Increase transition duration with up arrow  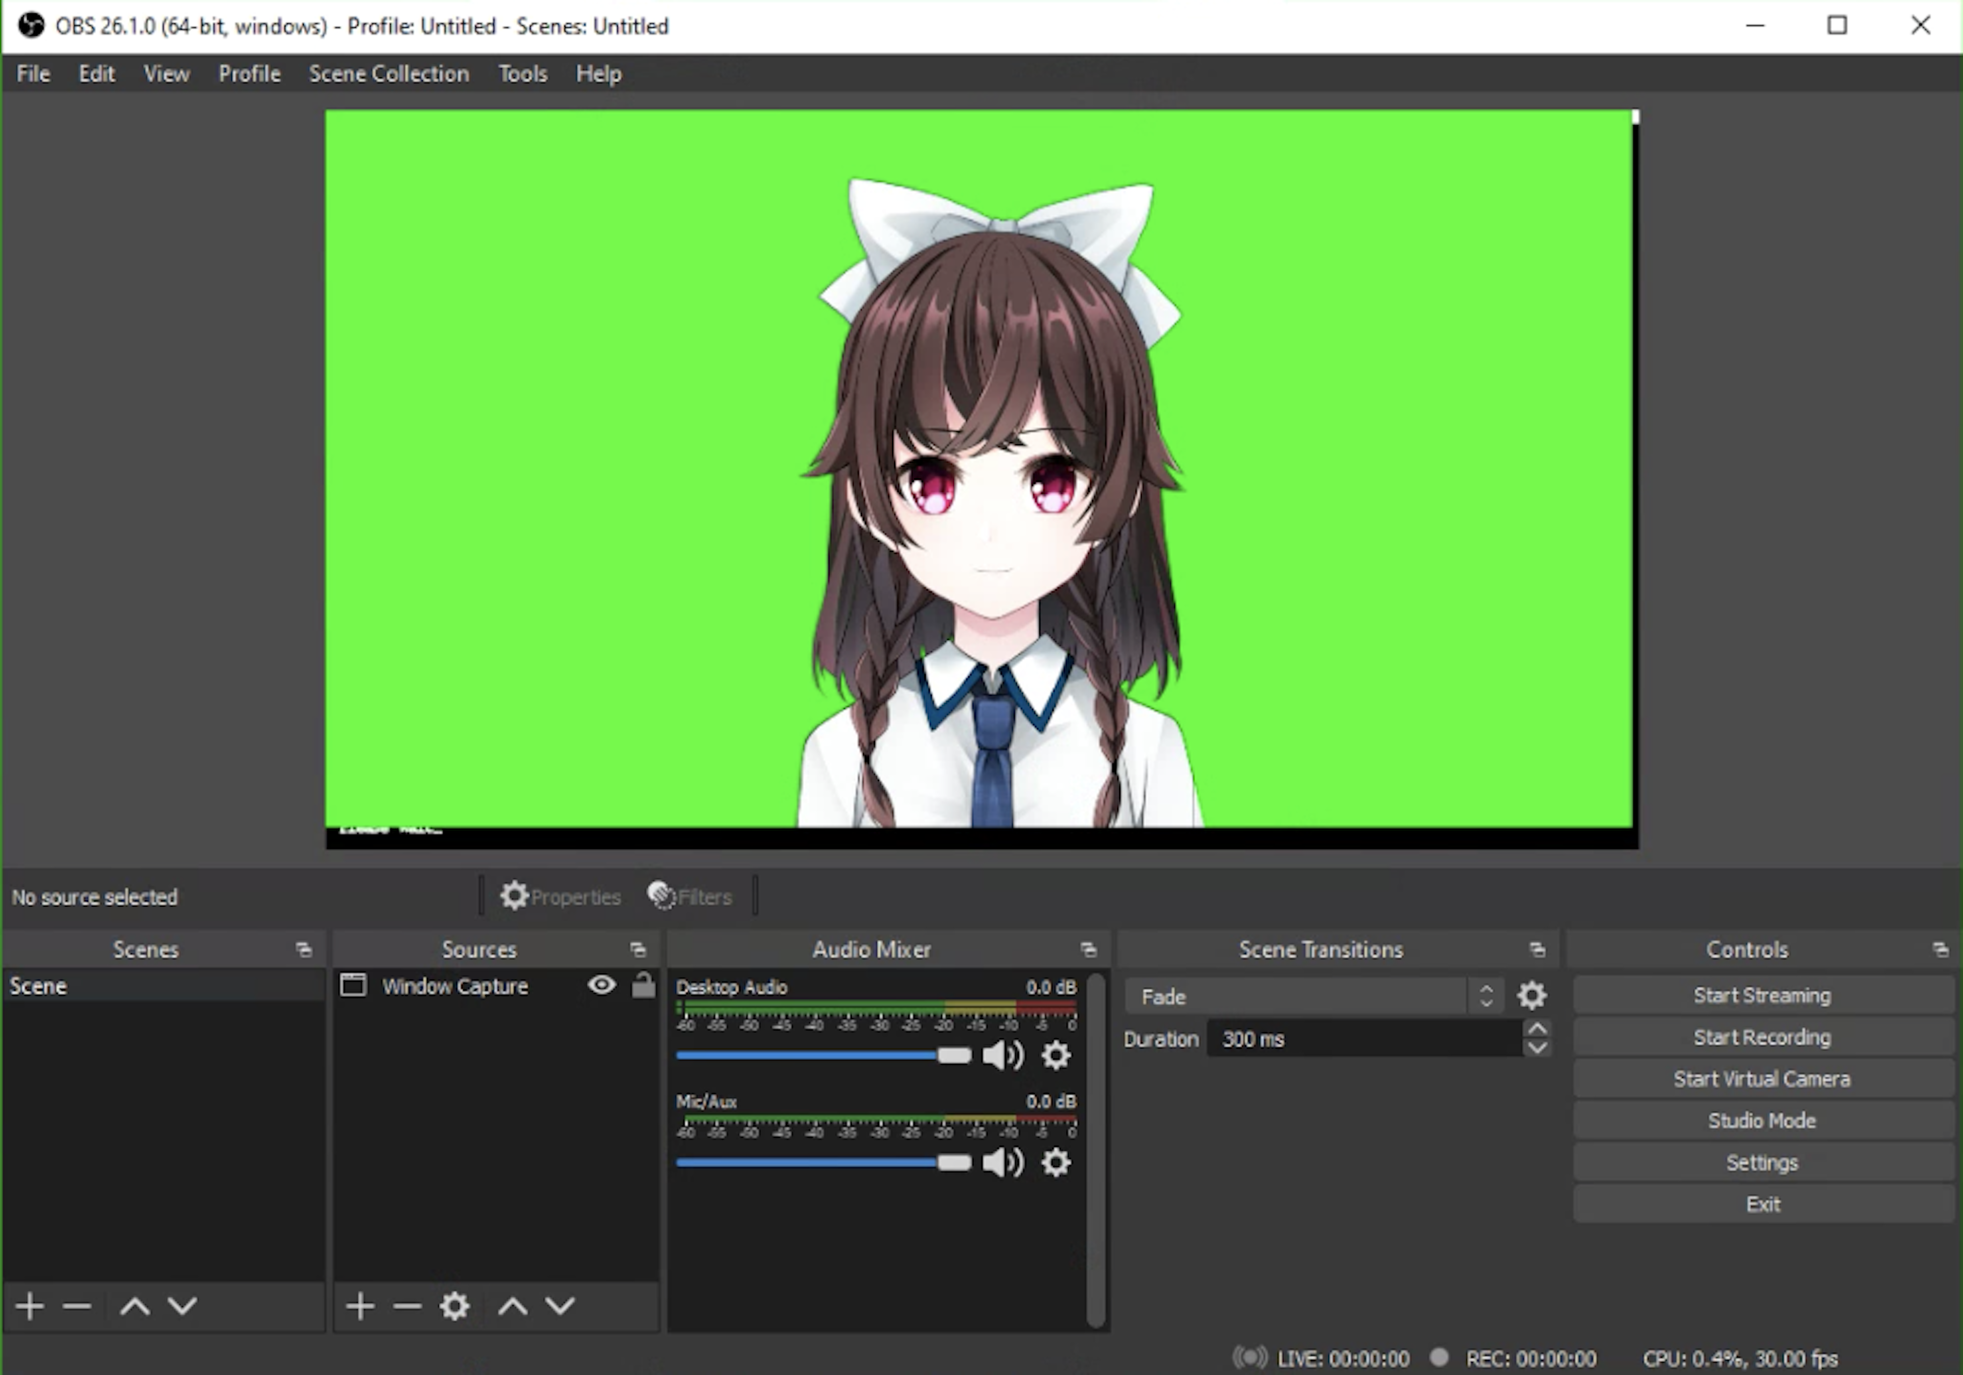[x=1536, y=1029]
